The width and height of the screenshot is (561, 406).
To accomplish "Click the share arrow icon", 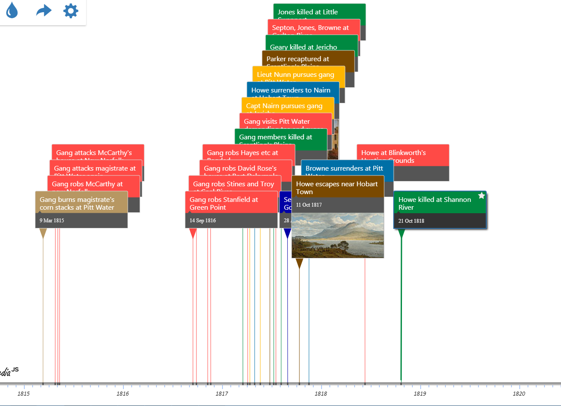I will [x=43, y=10].
